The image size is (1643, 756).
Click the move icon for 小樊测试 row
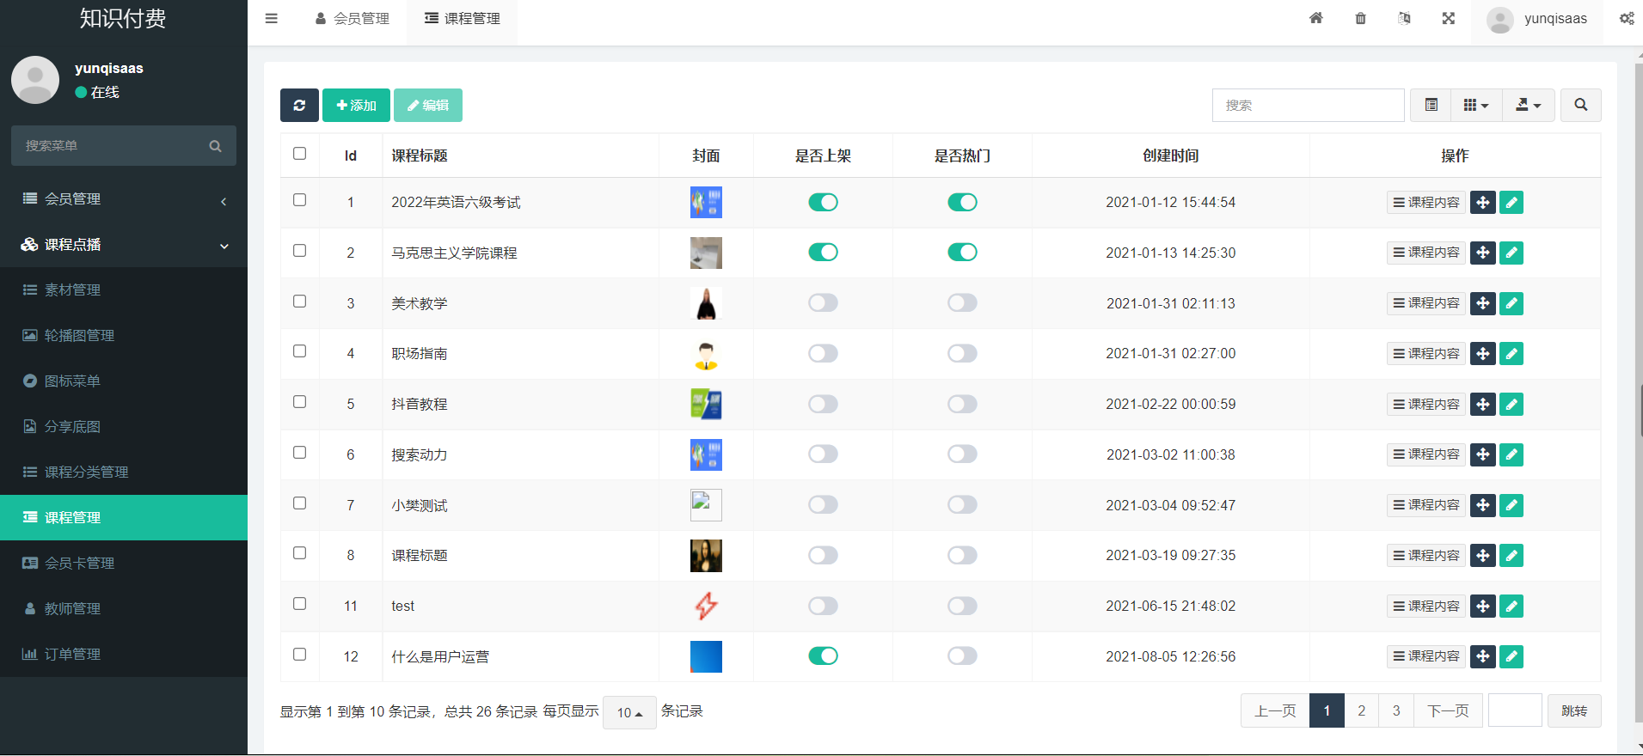1483,505
